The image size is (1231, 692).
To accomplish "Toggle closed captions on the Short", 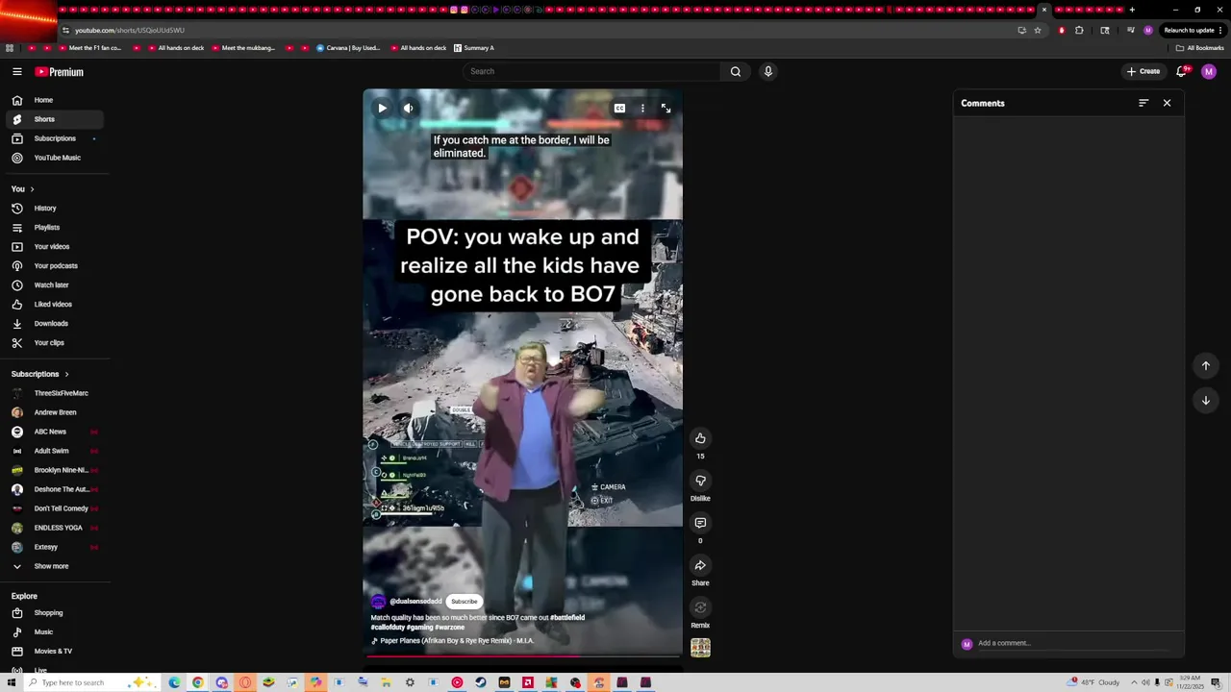I will pyautogui.click(x=619, y=109).
